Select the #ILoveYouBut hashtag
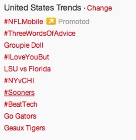Image resolution: width=136 pixels, height=140 pixels. (x=27, y=57)
